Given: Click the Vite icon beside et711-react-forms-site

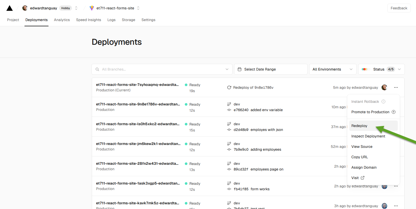Looking at the screenshot, I should coord(92,8).
